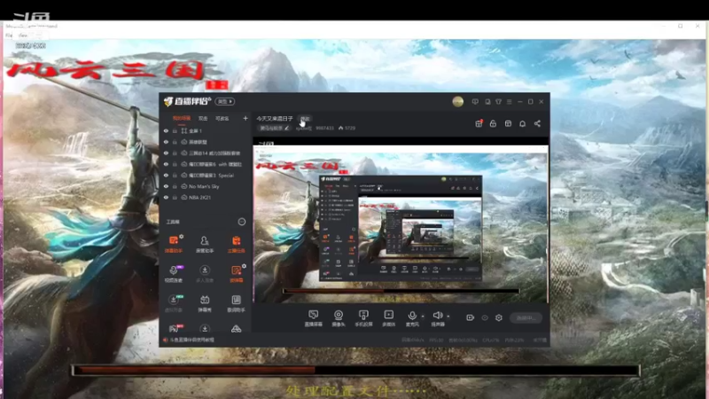This screenshot has height=399, width=709.
Task: Add the camera source in bottom toolbar
Action: point(339,318)
